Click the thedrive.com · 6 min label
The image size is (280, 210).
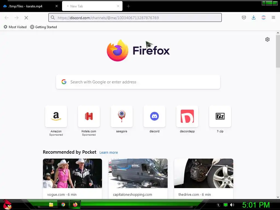[194, 194]
